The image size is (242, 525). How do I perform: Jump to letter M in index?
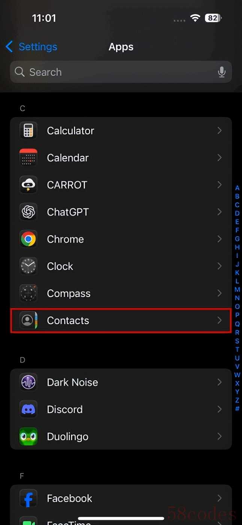(x=237, y=289)
